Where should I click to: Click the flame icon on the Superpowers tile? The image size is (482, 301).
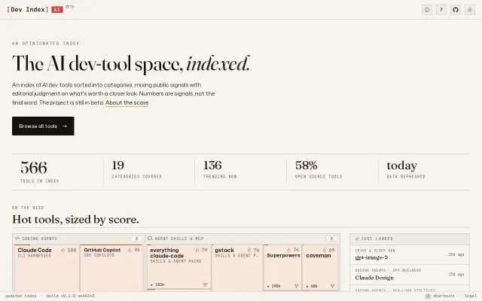pyautogui.click(x=288, y=250)
